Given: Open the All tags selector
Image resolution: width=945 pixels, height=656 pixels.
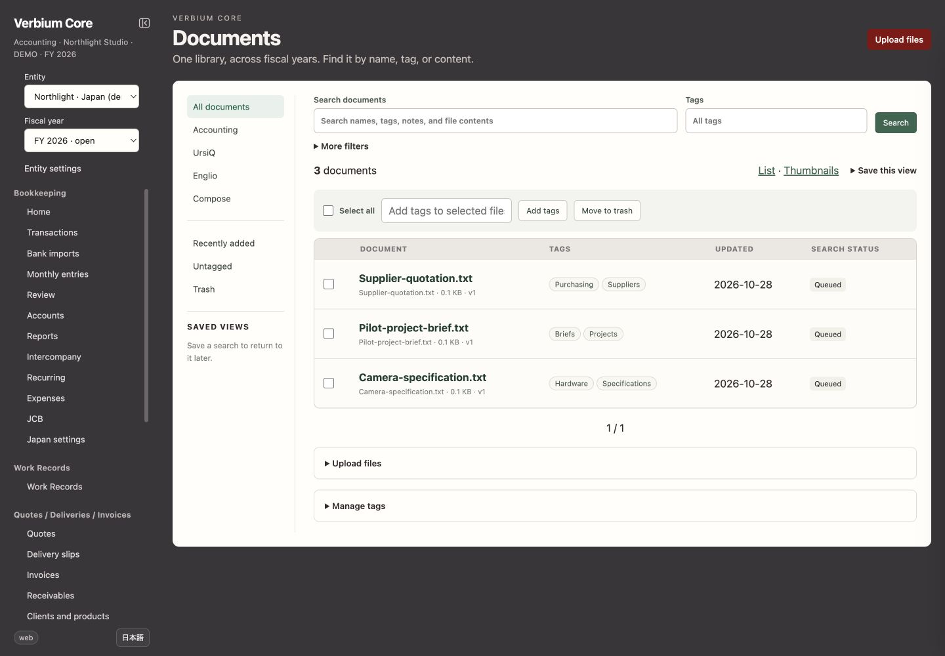Looking at the screenshot, I should pos(776,121).
